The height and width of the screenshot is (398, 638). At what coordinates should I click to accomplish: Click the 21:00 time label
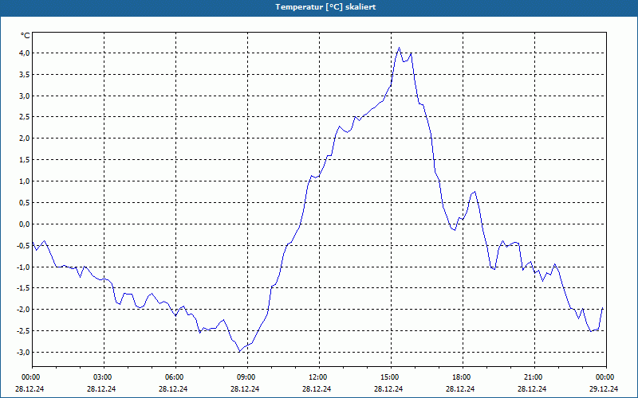[534, 377]
